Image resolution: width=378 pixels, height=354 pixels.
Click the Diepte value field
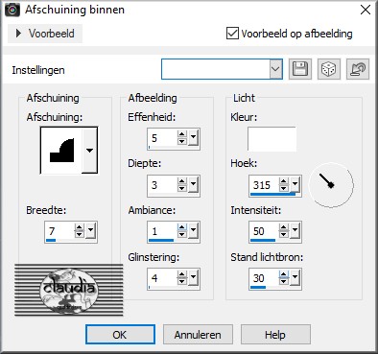162,185
